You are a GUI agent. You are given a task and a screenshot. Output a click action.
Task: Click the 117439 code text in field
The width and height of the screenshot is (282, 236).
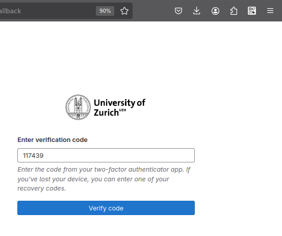coord(33,155)
